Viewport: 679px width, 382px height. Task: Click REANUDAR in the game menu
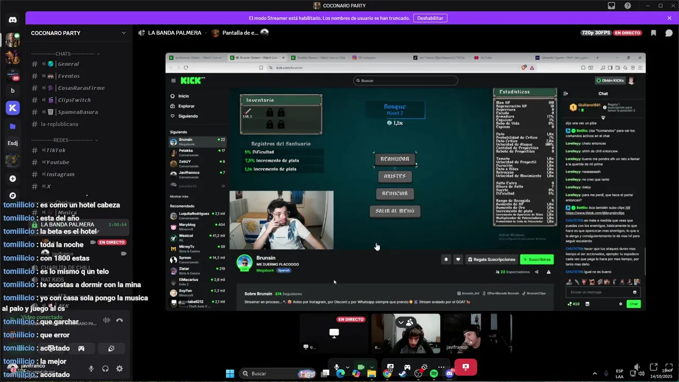tap(395, 159)
